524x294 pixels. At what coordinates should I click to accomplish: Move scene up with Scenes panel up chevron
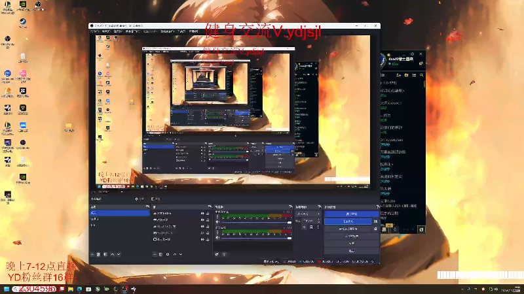tap(112, 254)
